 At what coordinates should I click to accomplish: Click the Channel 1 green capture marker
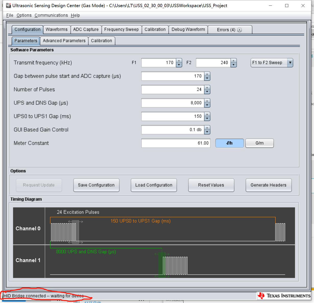tap(162, 265)
